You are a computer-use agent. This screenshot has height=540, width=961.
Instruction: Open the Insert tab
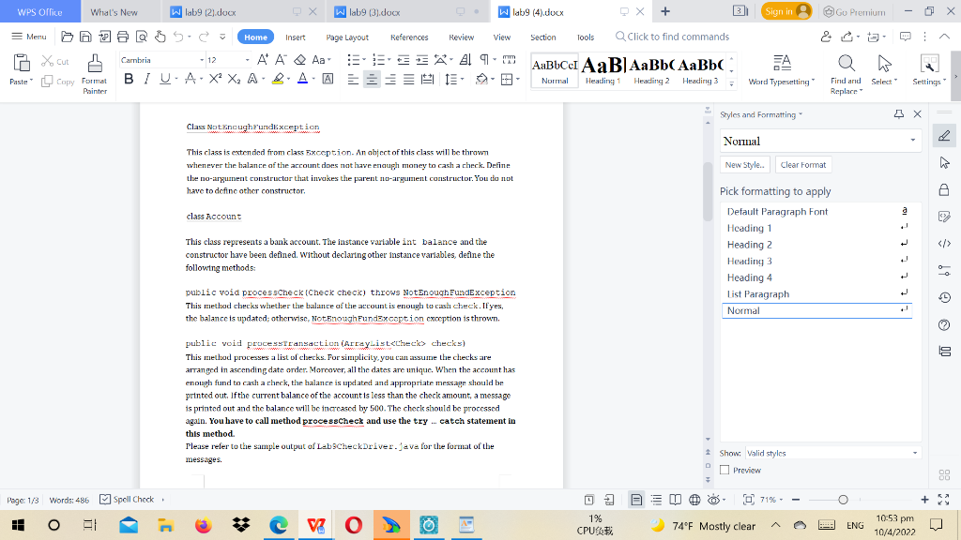(x=296, y=37)
